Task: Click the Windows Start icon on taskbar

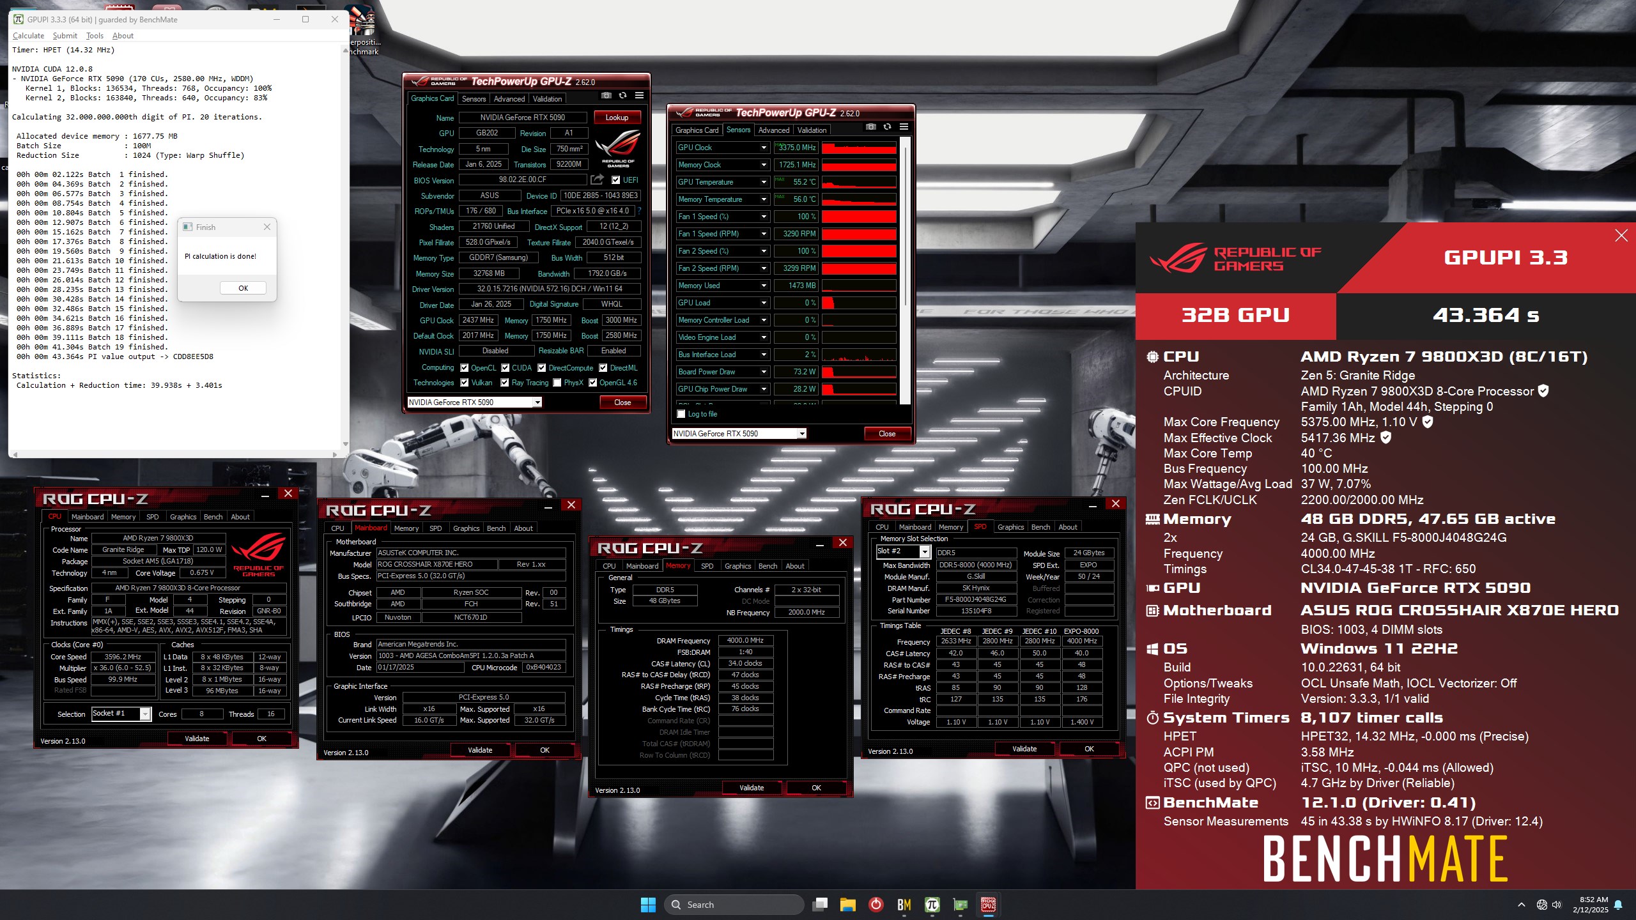Action: pos(648,905)
